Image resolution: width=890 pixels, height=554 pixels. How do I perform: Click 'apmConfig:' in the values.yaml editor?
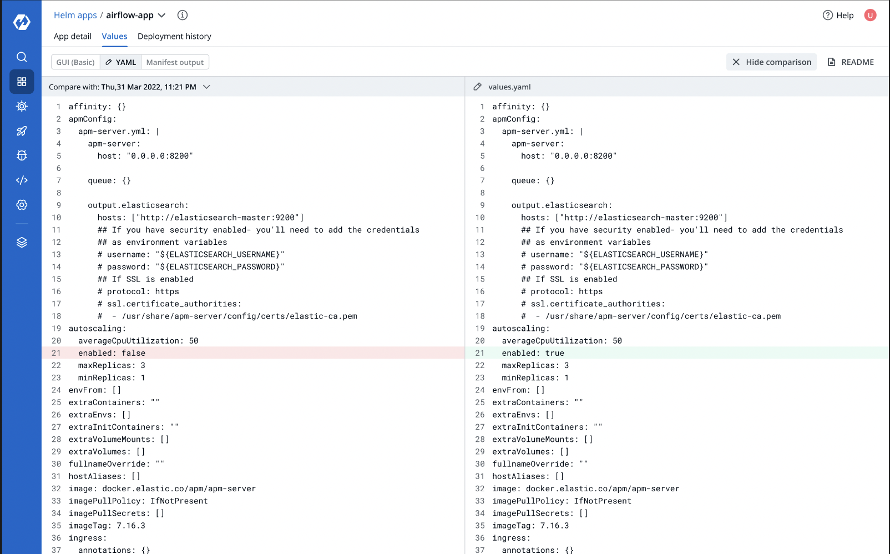pos(516,119)
